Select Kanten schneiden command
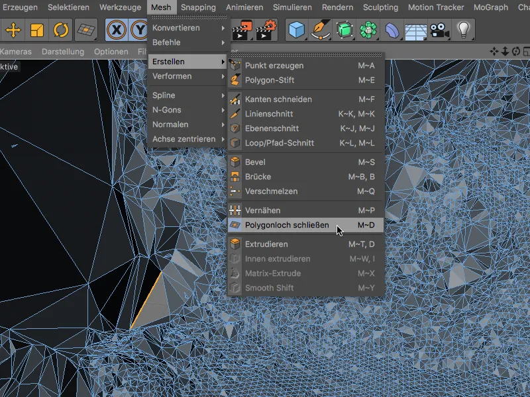This screenshot has width=530, height=397. click(306, 99)
